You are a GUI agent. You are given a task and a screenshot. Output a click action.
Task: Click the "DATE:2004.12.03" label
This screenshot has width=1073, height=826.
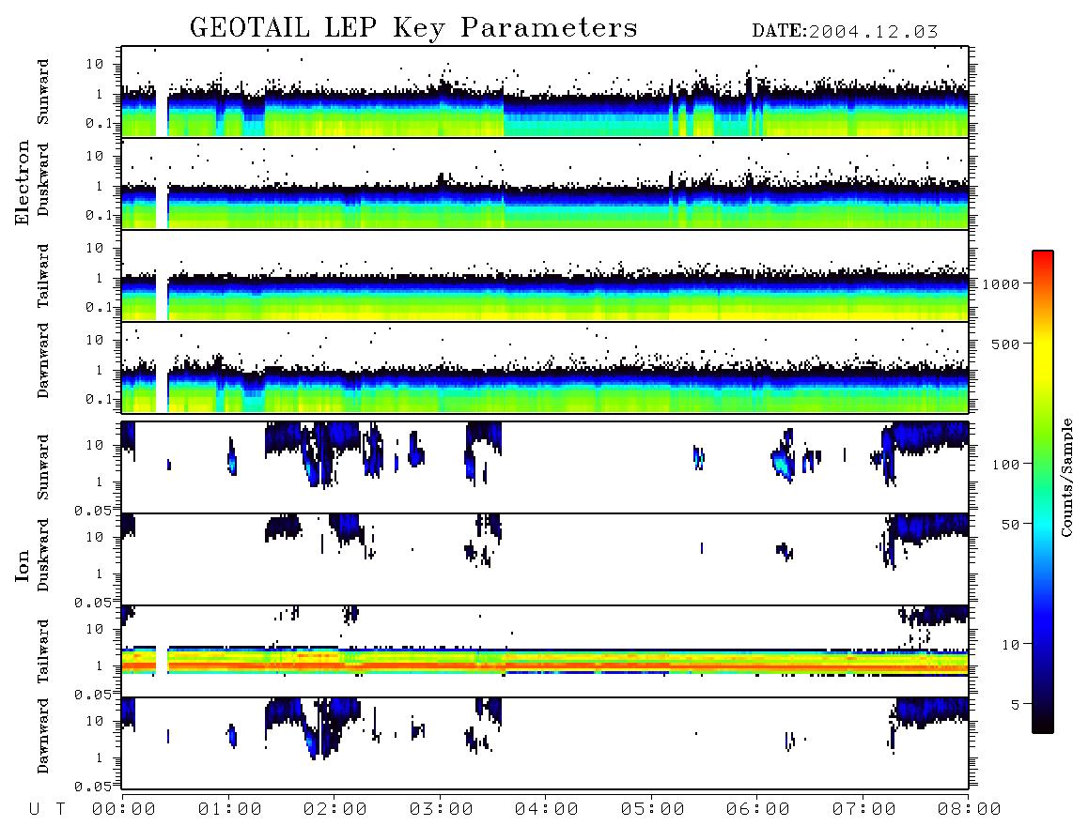tap(845, 32)
